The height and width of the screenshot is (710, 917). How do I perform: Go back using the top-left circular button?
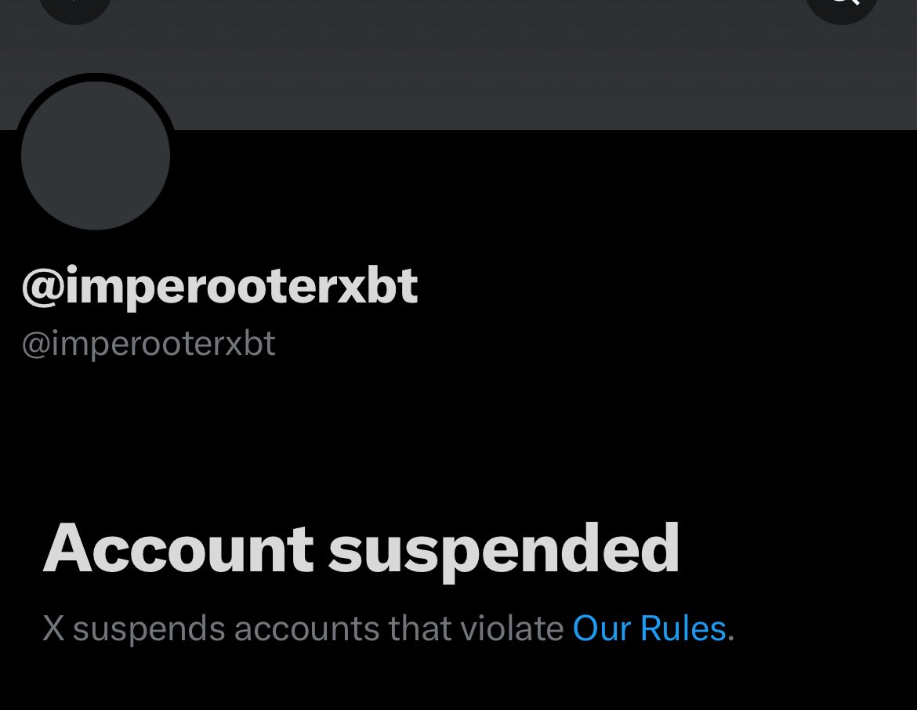point(75,7)
